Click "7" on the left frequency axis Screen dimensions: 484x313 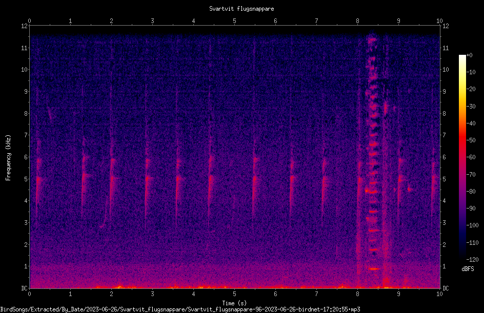tap(26, 135)
